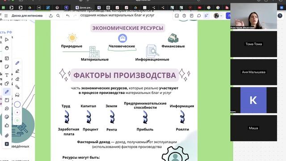Switch to Доска для... browser tab
Screen dimensions: 286x161
[x=84, y=8]
